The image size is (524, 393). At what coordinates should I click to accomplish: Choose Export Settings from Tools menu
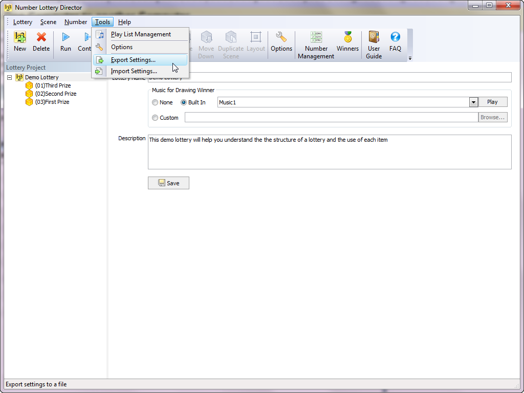[x=133, y=60]
